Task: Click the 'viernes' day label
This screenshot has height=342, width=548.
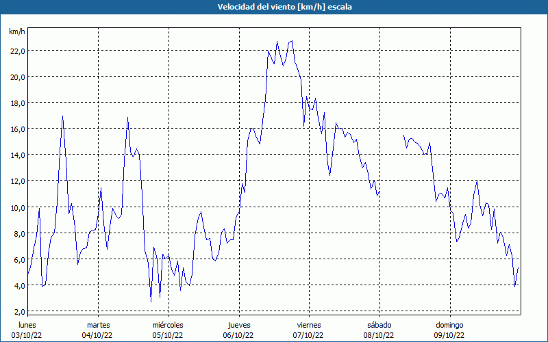Action: 309,325
